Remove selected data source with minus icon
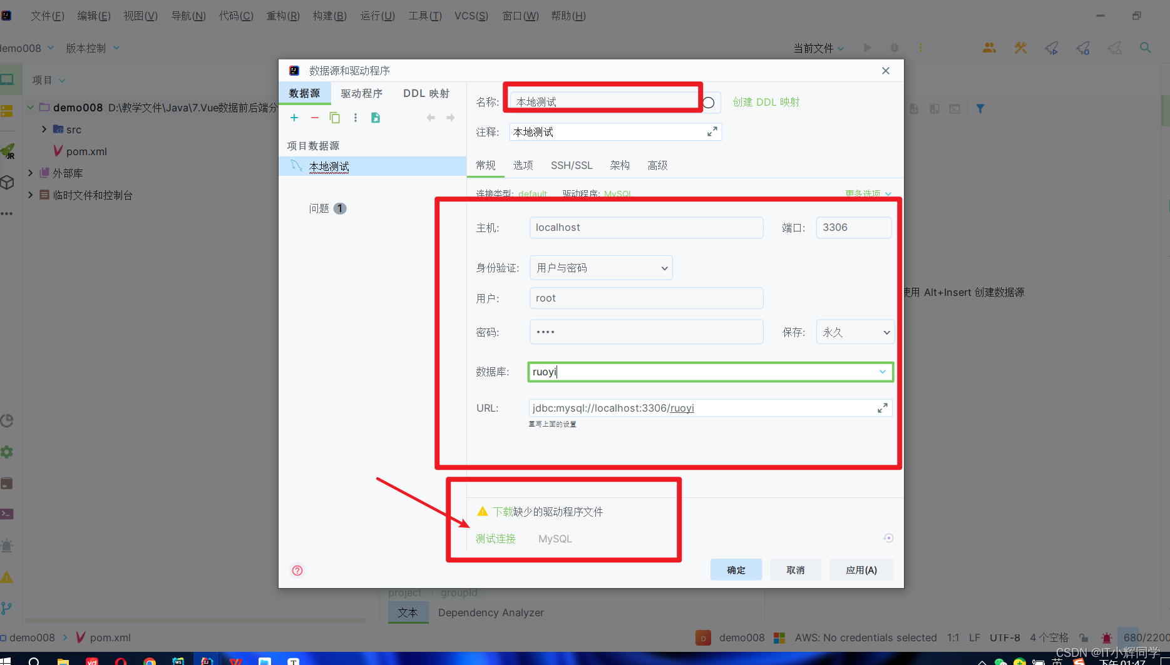The width and height of the screenshot is (1170, 665). pos(315,118)
